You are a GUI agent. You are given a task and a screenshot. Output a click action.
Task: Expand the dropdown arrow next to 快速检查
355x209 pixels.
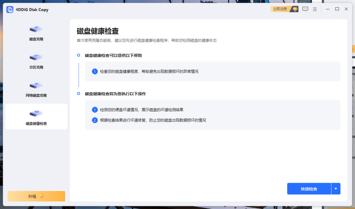pos(336,189)
